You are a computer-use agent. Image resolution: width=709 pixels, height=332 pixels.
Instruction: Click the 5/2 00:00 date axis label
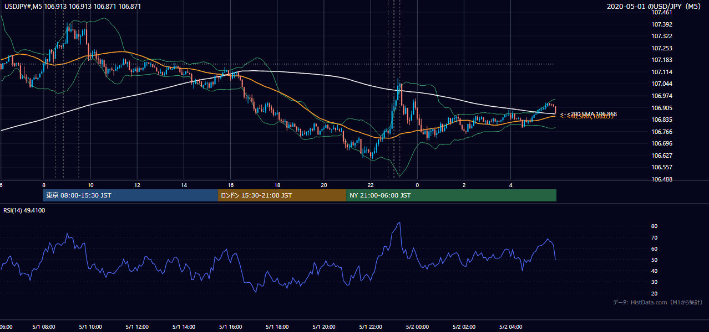point(417,327)
